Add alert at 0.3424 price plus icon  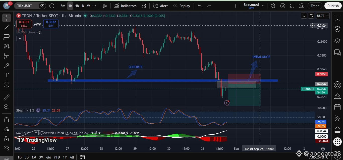[x=312, y=25]
